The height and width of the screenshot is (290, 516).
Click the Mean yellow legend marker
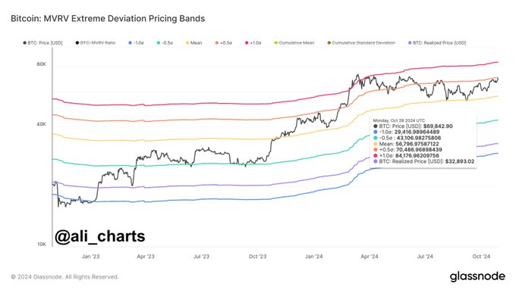click(x=187, y=42)
